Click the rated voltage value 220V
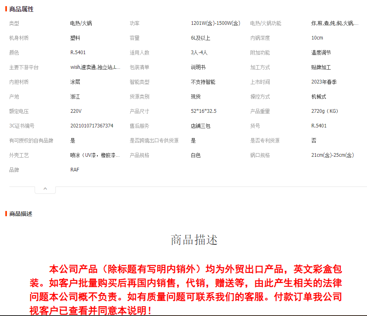This screenshot has width=367, height=316. click(76, 111)
